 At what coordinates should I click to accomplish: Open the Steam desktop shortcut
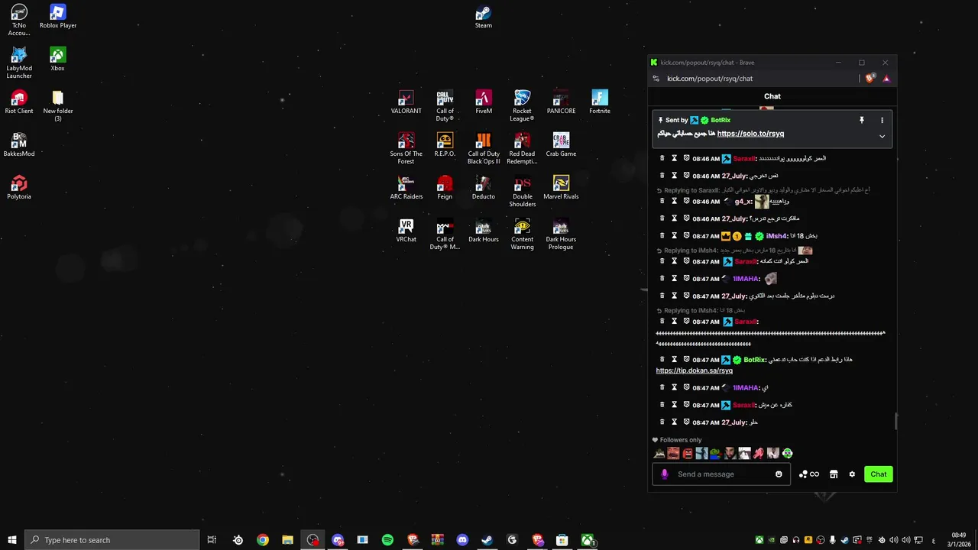pos(484,17)
